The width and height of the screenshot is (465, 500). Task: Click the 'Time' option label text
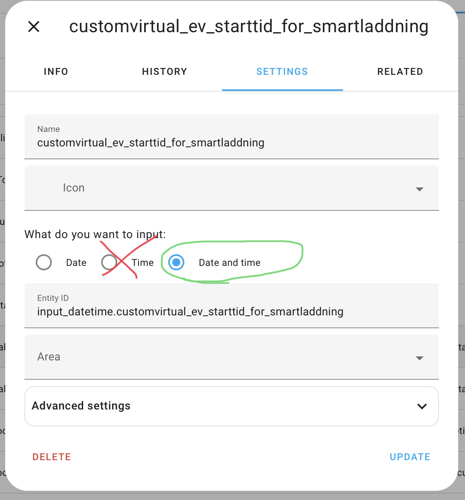click(143, 263)
